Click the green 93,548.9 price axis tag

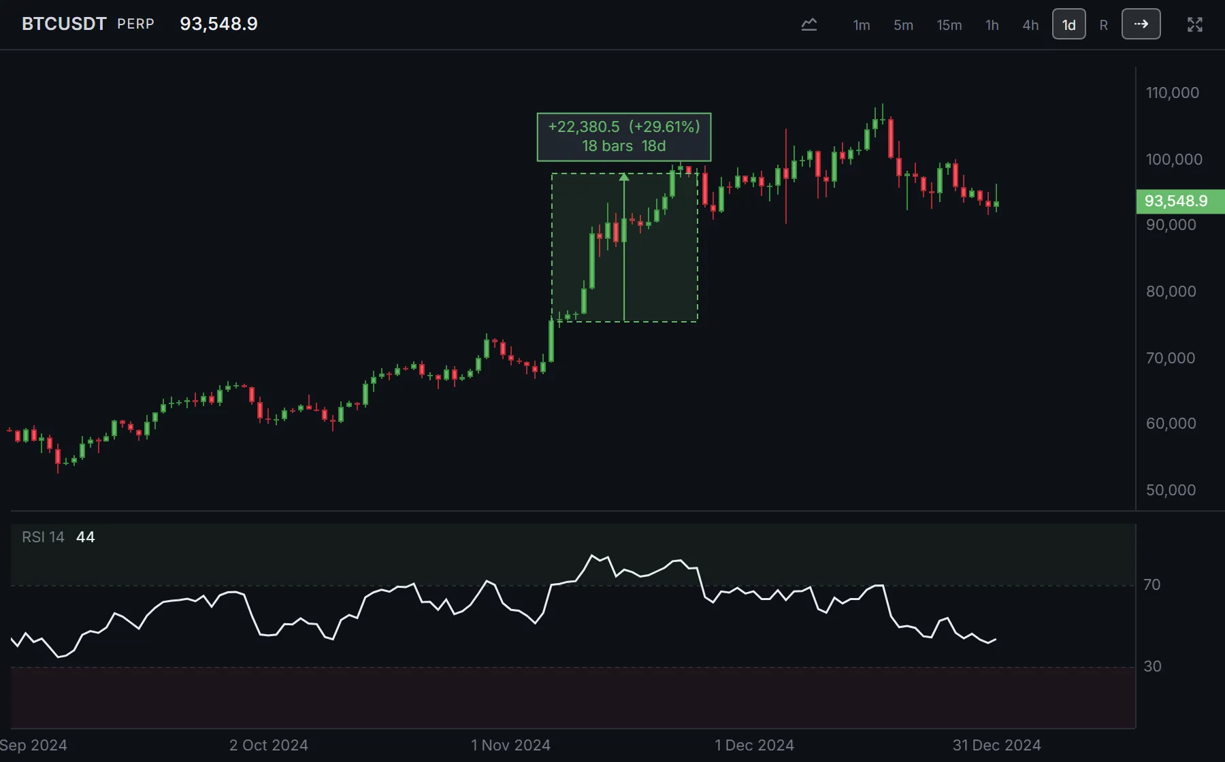click(1180, 201)
